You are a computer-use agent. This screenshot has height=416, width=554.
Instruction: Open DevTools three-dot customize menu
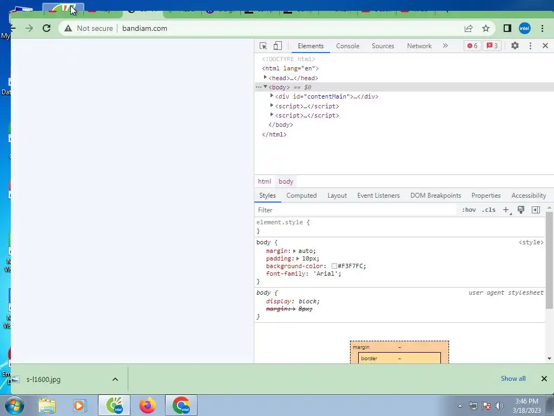(x=530, y=45)
